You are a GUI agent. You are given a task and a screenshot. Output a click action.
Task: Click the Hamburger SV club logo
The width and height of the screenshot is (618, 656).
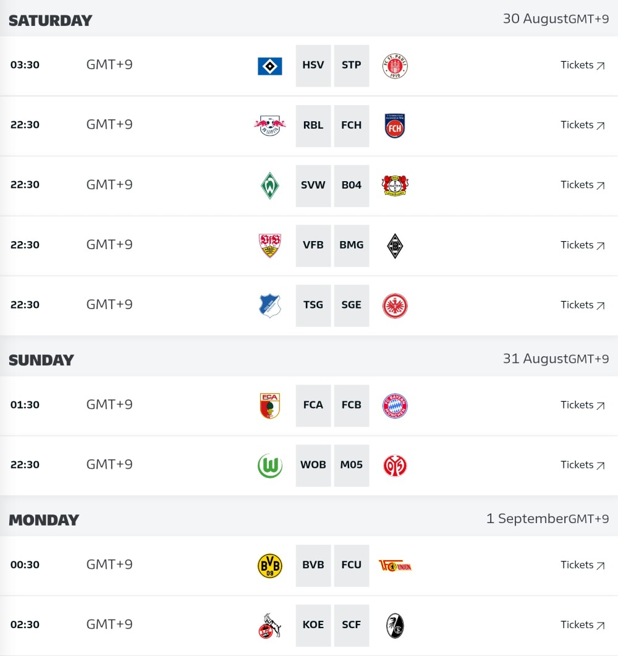click(269, 66)
